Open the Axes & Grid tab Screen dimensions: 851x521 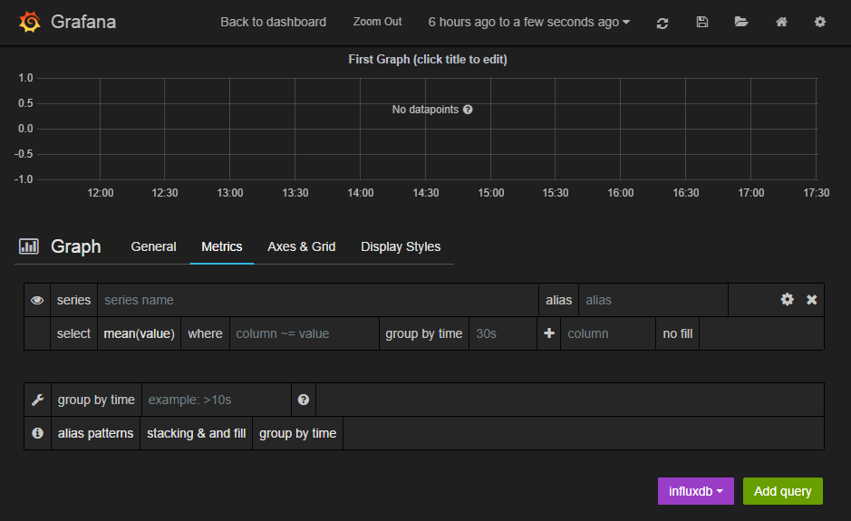[301, 246]
